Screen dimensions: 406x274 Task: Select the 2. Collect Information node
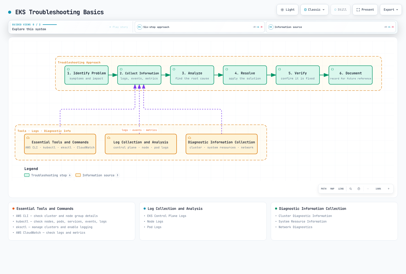click(139, 75)
